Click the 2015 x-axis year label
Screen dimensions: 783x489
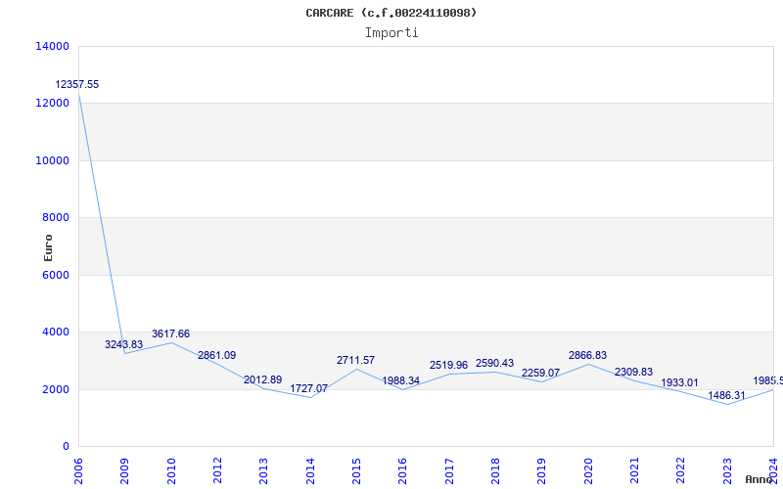pos(356,470)
